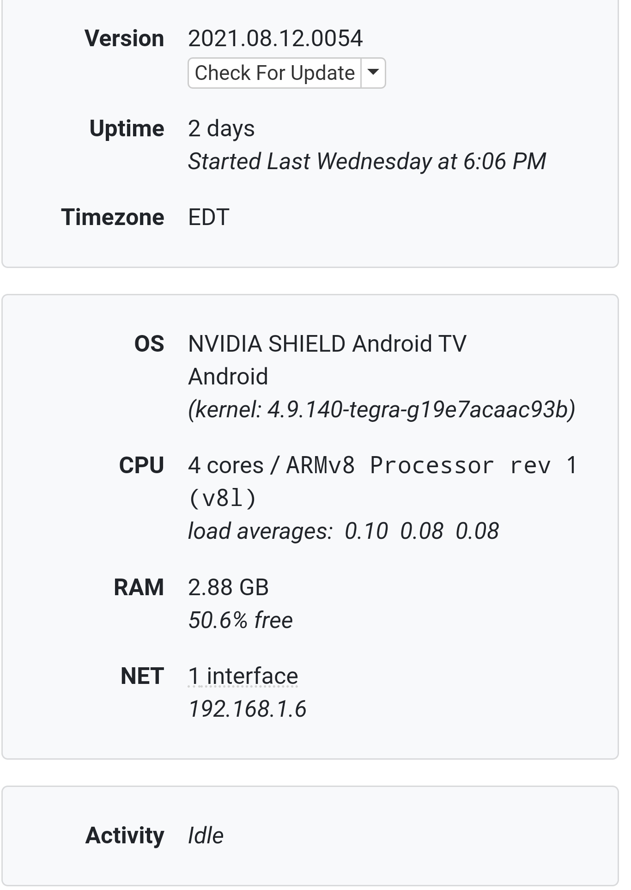Click the load averages line

(x=343, y=531)
